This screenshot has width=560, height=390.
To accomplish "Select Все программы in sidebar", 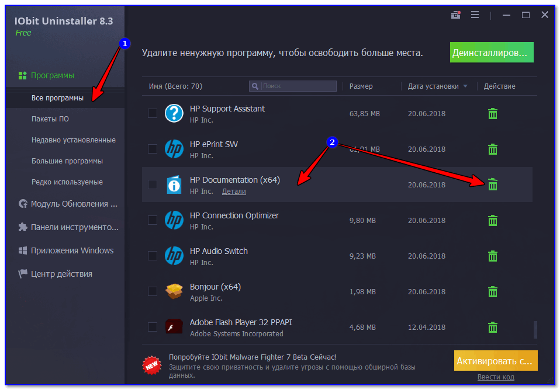I will coord(65,97).
